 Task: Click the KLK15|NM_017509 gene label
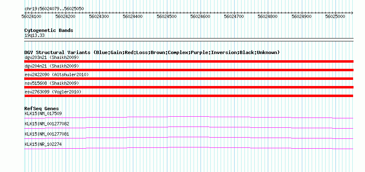pos(43,113)
